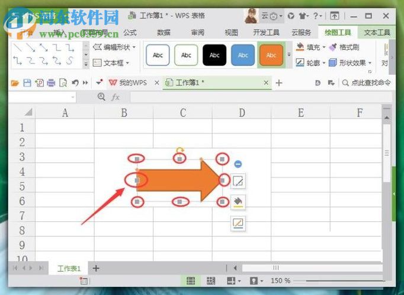Apply the white green-outline Abc style
The height and width of the screenshot is (295, 404).
pos(186,55)
